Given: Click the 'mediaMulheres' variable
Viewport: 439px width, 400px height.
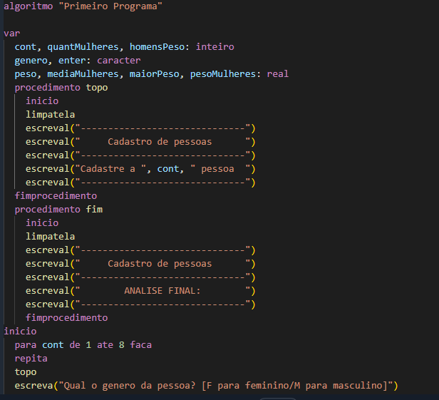Looking at the screenshot, I should (x=83, y=74).
